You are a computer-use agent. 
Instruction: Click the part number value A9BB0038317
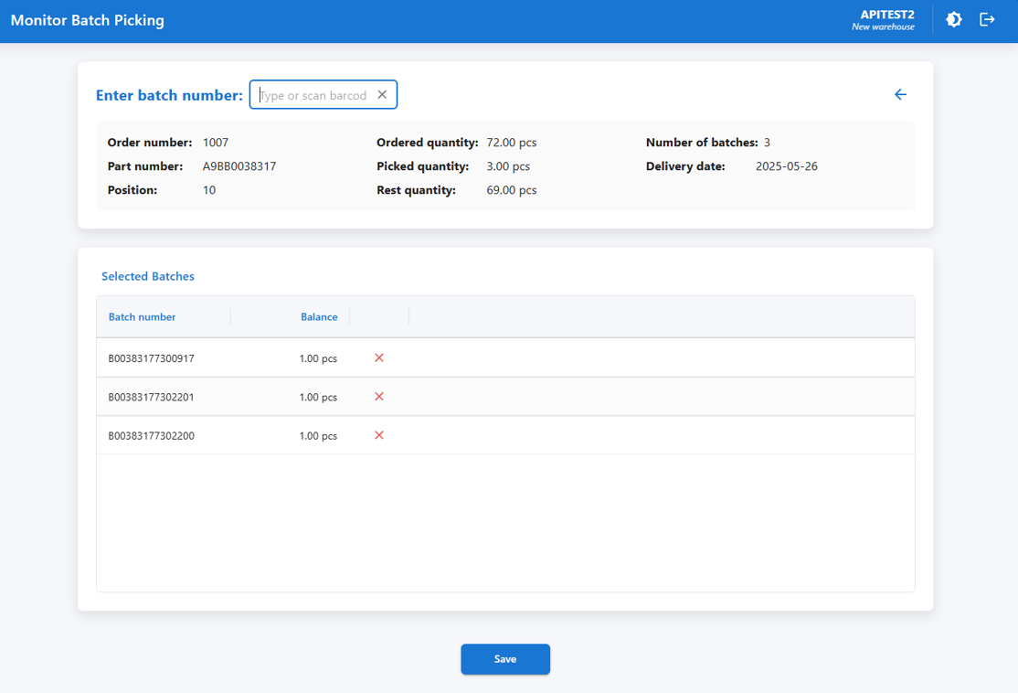[x=239, y=166]
